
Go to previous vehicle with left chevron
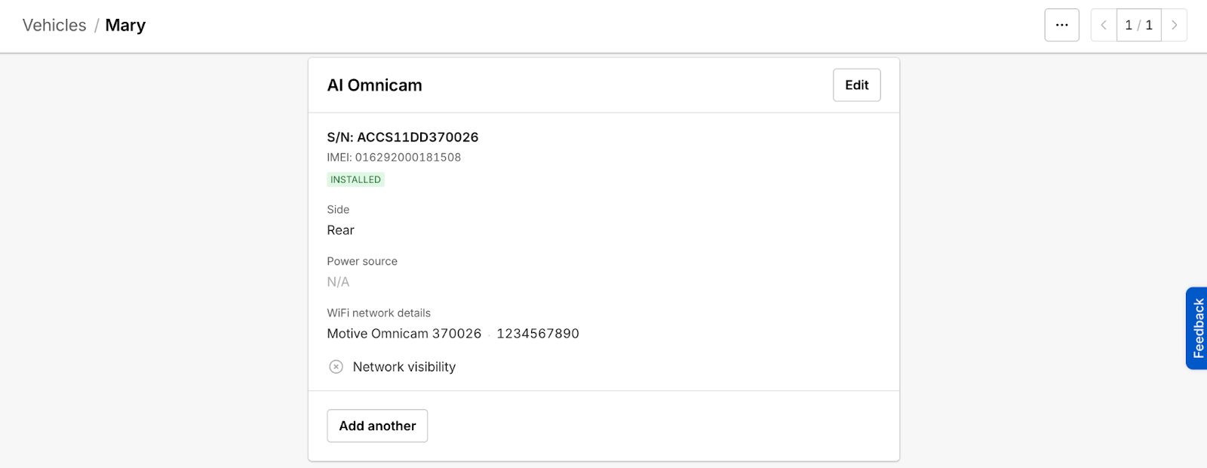[x=1104, y=25]
